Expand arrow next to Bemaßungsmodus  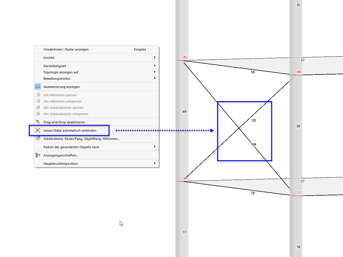click(155, 78)
